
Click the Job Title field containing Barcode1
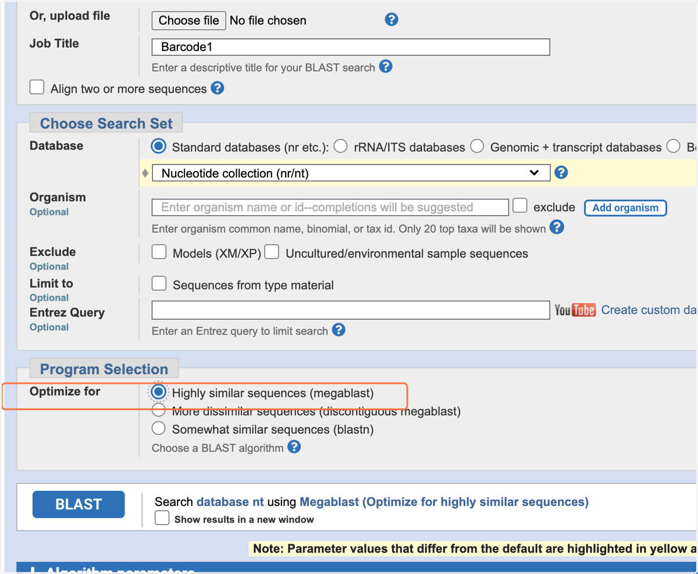coord(351,47)
